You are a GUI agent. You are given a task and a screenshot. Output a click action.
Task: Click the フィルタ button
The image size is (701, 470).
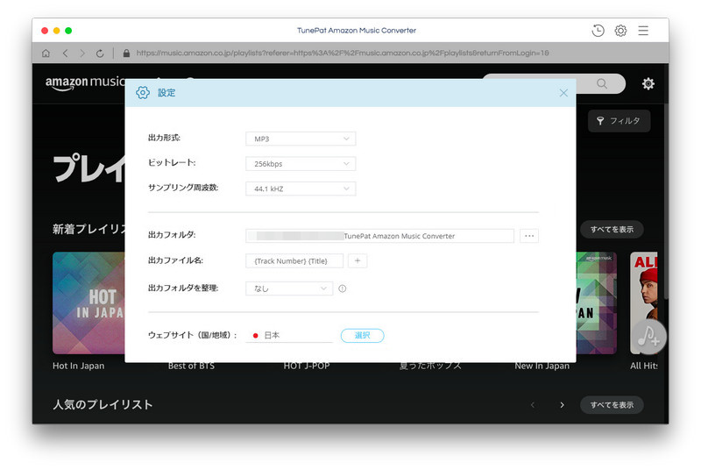tap(619, 121)
